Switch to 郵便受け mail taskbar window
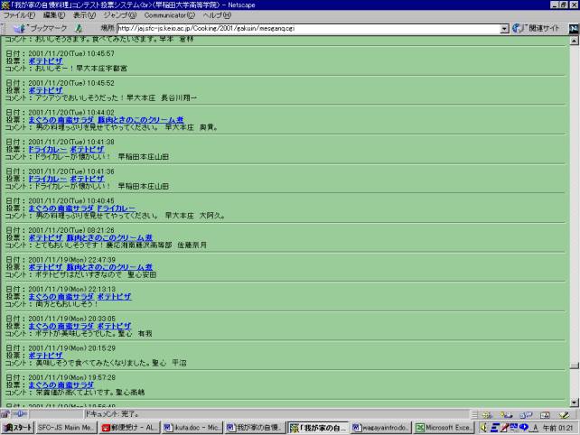The height and width of the screenshot is (435, 580). [129, 428]
